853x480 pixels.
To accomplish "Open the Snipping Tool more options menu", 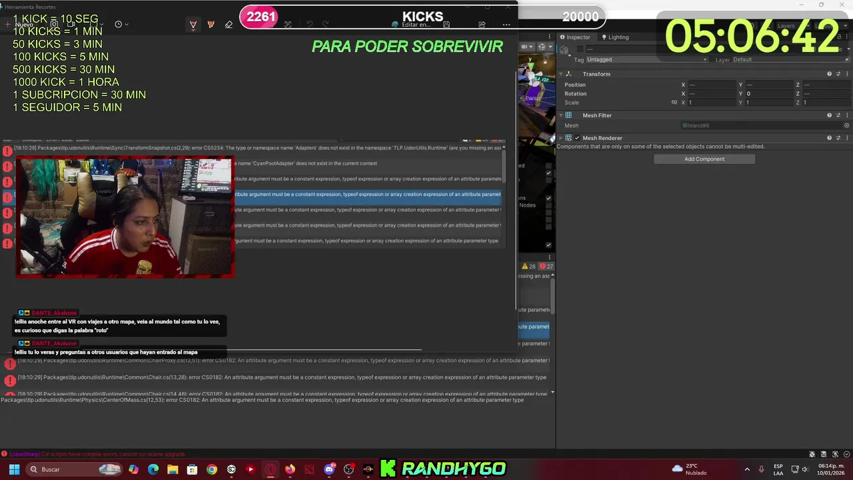I will (x=506, y=25).
